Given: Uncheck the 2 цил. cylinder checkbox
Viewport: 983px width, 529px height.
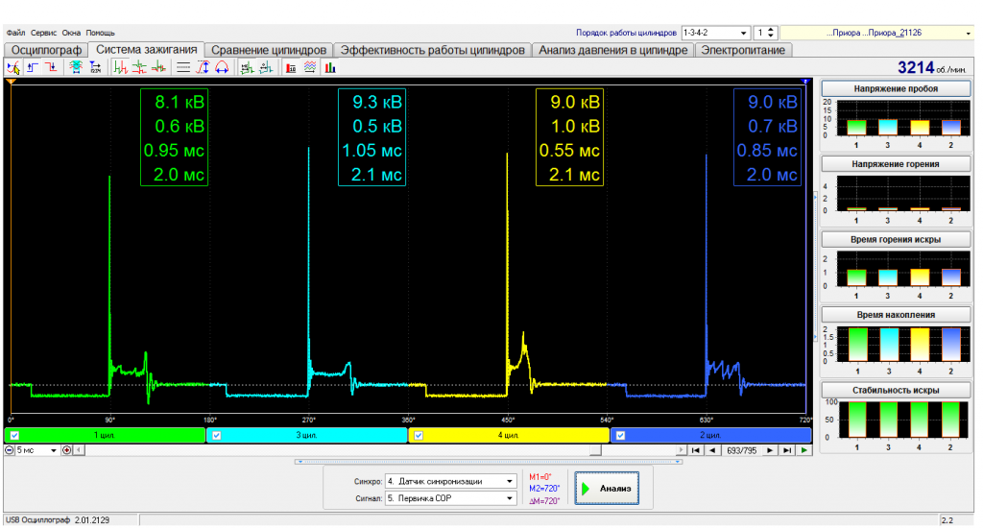Looking at the screenshot, I should click(x=620, y=435).
